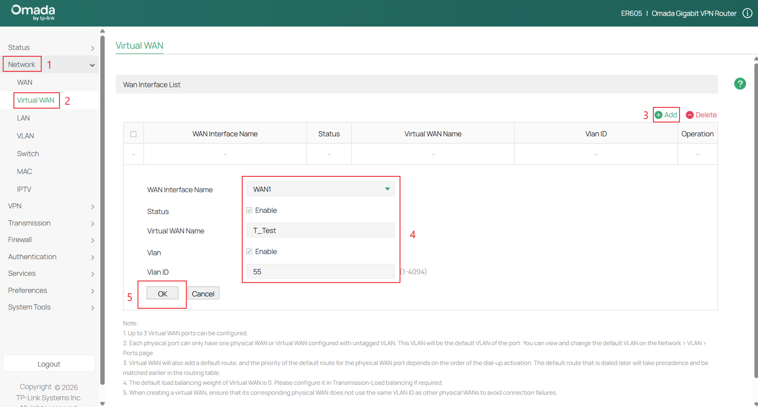Viewport: 758px width, 407px height.
Task: Expand the Transmission menu section
Action: pos(50,223)
